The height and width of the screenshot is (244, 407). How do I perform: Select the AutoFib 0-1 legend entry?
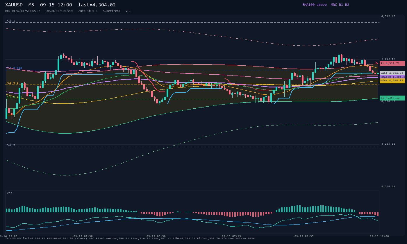[x=88, y=11]
